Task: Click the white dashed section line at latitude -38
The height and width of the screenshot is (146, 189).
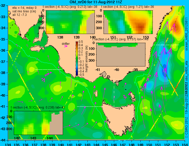Action: (x=48, y=69)
